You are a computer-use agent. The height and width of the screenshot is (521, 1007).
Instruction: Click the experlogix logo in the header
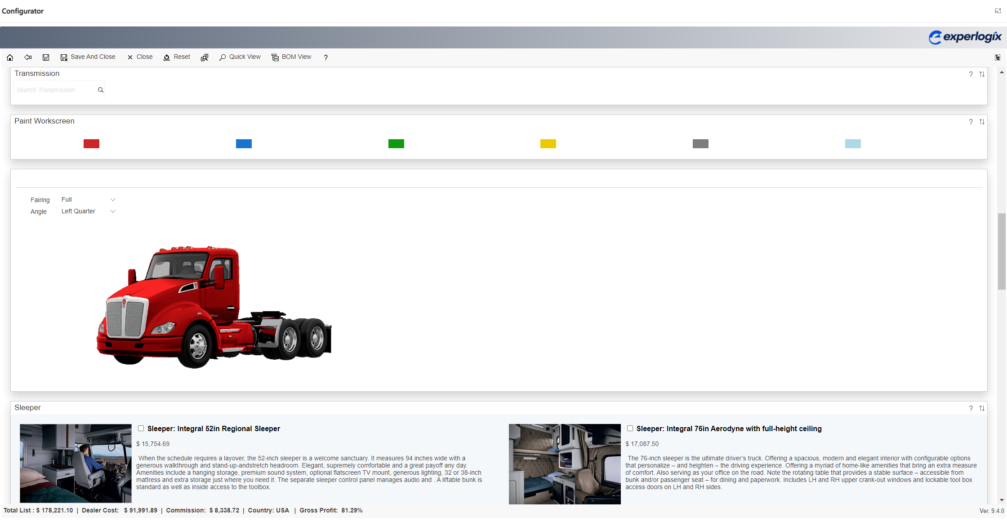(x=965, y=37)
